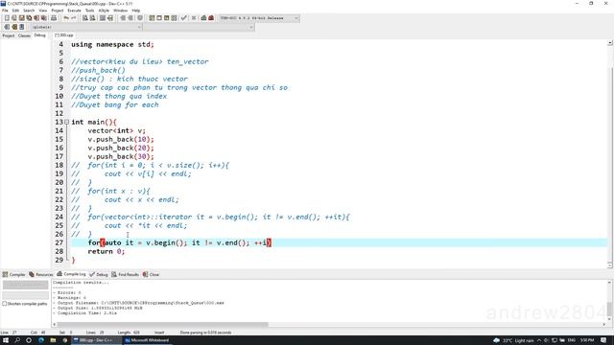Click the compile log horizontal scrollbar

(x=162, y=324)
